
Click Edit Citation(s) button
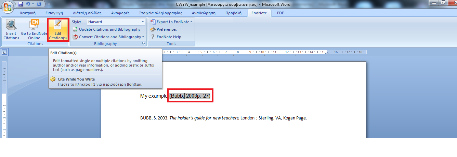(x=58, y=30)
